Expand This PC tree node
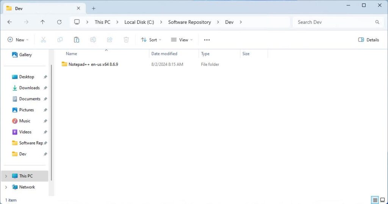Viewport: 388px width, 204px height. coord(6,176)
